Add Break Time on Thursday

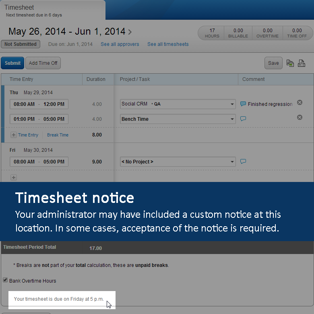[58, 135]
